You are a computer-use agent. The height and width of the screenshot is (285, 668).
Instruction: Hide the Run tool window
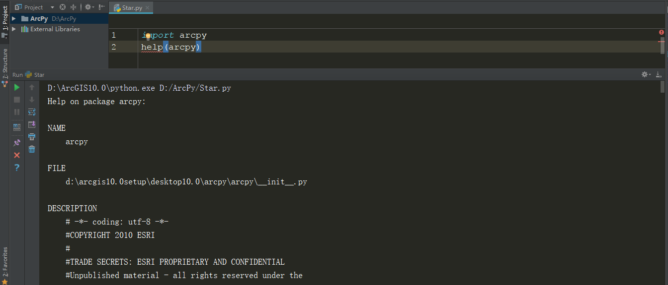(659, 74)
